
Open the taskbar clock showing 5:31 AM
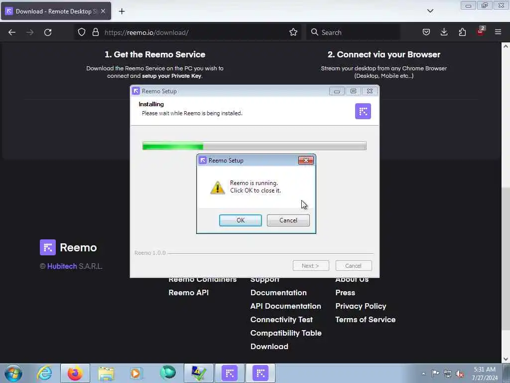[485, 374]
